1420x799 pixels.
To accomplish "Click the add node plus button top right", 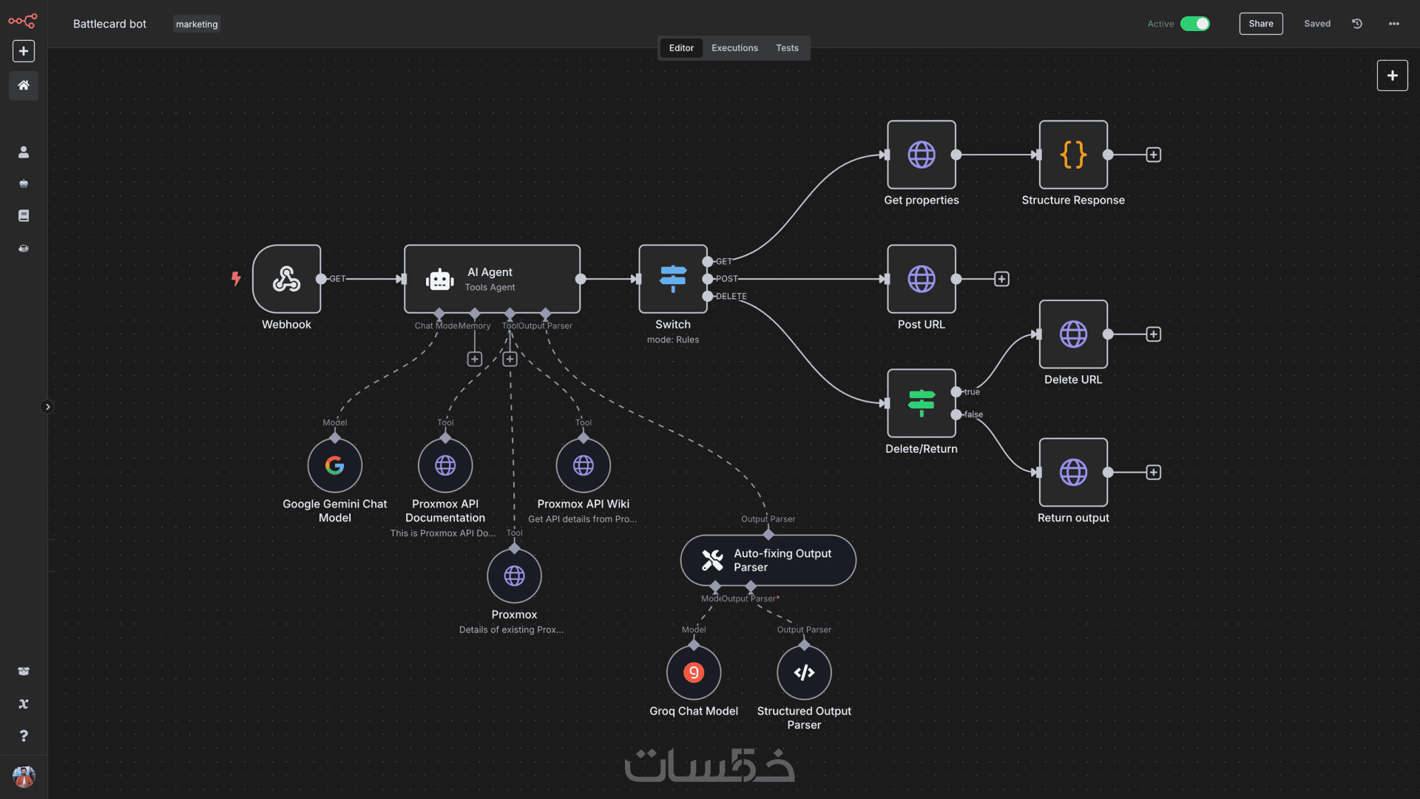I will coord(1392,75).
